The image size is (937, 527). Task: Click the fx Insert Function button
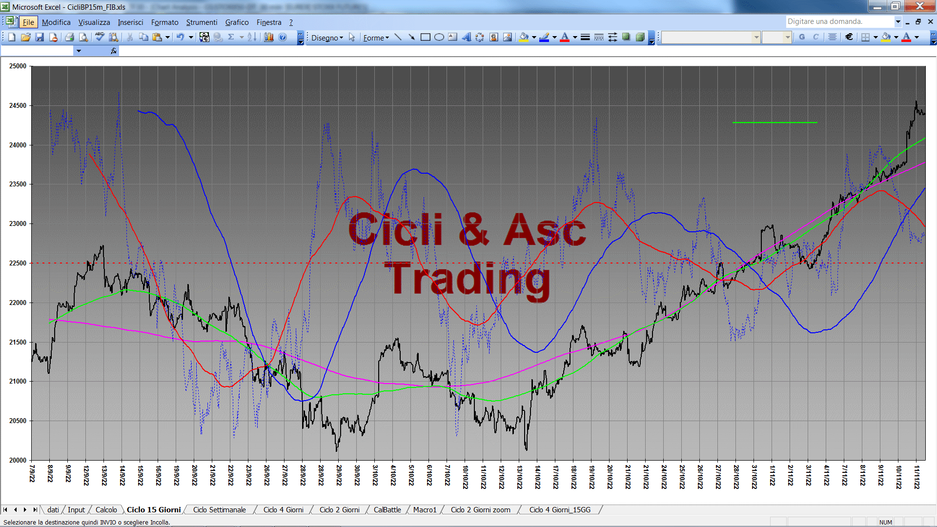point(114,51)
